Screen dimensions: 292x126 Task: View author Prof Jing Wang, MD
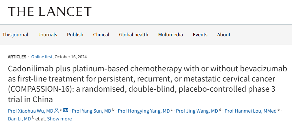197,111
